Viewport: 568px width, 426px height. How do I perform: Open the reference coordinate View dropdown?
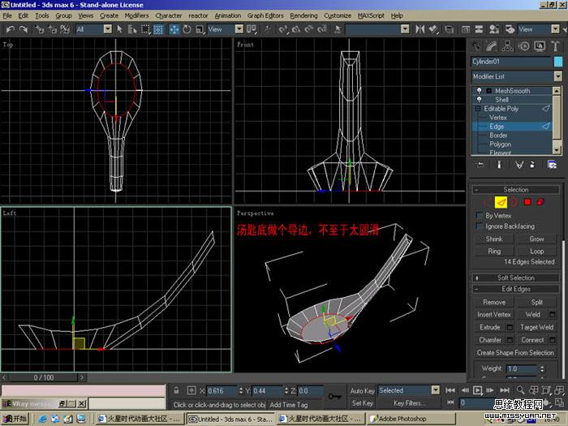[239, 29]
